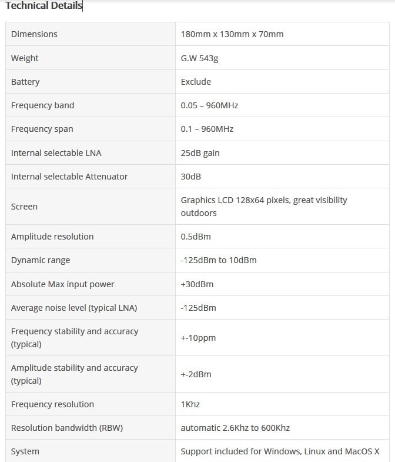Click the Absolute Max input power label
Screen dimensions: 395x462
tap(62, 284)
